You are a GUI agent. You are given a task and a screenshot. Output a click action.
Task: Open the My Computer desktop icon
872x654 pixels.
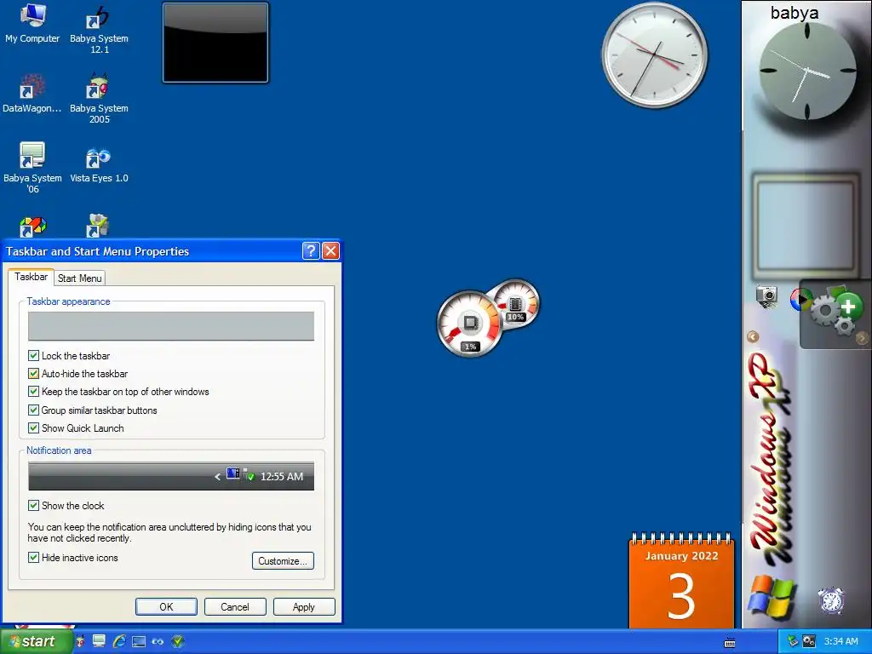tap(32, 23)
